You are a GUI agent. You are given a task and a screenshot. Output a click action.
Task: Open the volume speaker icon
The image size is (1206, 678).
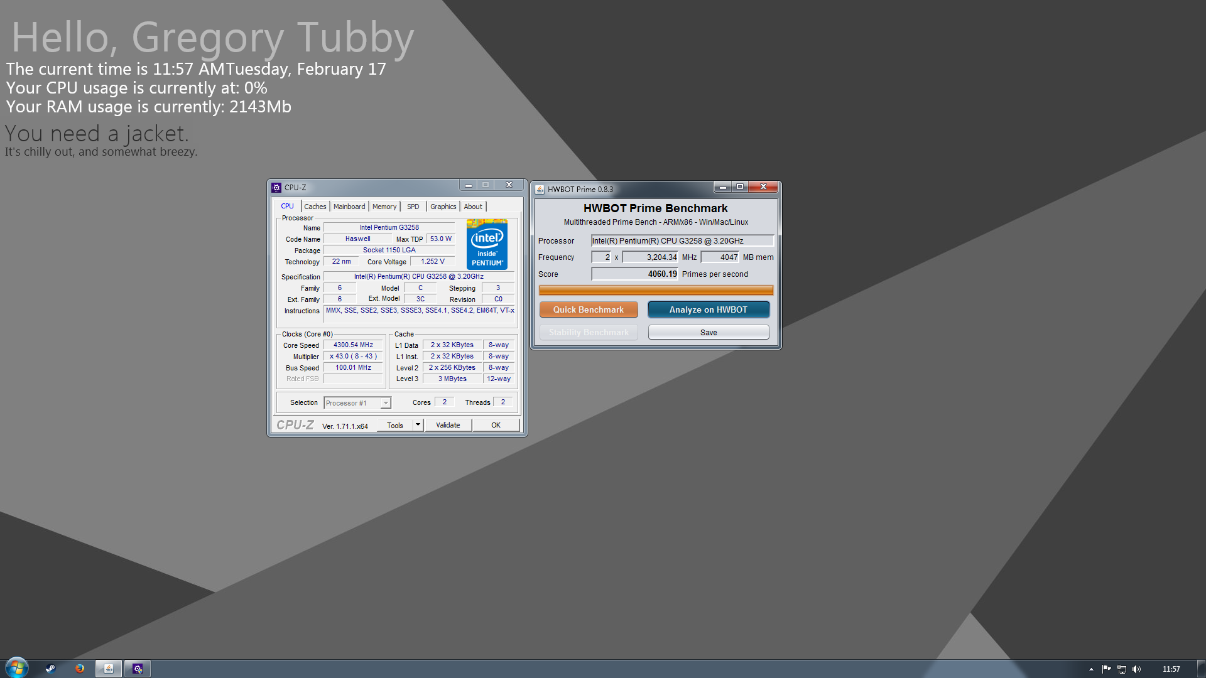(1137, 669)
